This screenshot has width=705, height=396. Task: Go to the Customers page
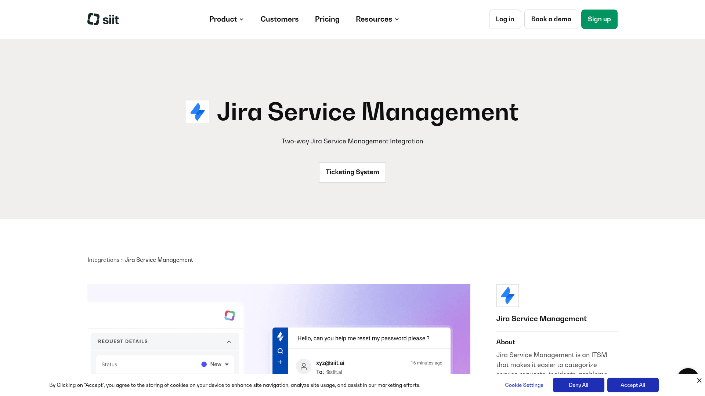point(279,19)
